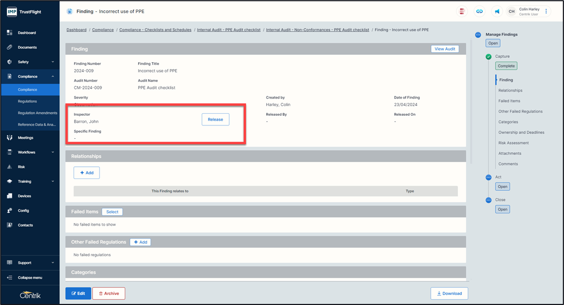564x305 pixels.
Task: Open the Meetings section
Action: [25, 138]
